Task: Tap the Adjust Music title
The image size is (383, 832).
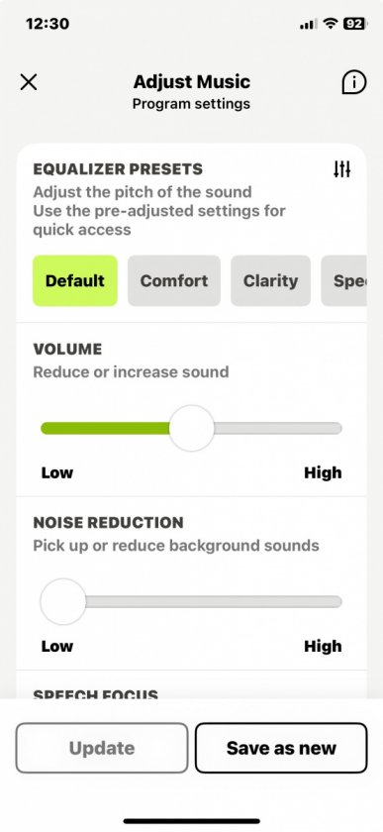Action: pyautogui.click(x=192, y=81)
